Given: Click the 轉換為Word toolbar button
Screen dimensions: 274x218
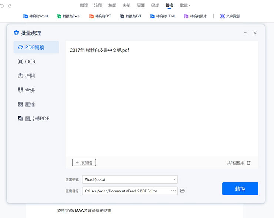Looking at the screenshot, I should [36, 16].
